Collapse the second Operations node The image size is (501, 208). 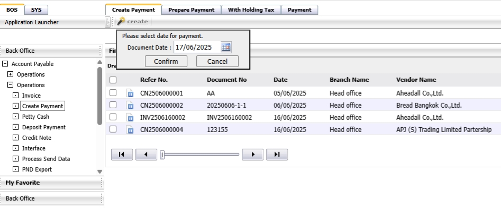pos(10,85)
